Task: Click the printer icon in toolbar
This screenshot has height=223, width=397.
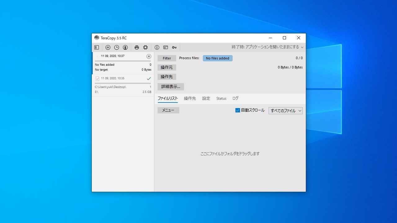Action: 137,47
